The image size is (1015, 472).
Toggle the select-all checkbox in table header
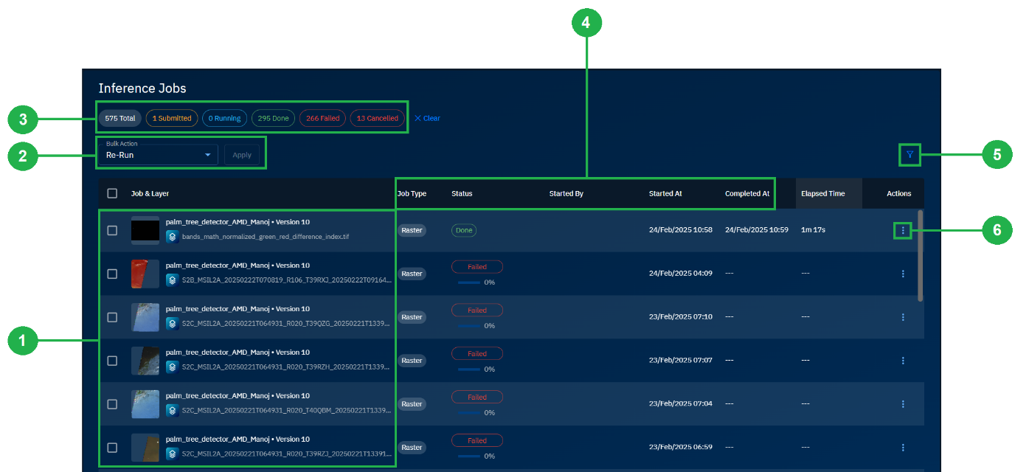pos(112,194)
